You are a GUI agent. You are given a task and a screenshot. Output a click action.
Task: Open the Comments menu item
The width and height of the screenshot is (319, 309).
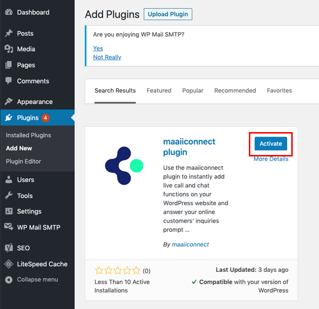(37, 81)
